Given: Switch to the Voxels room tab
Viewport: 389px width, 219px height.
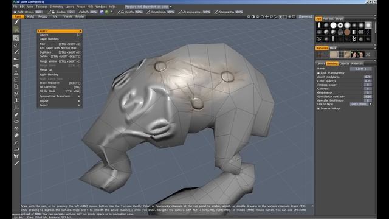Looking at the screenshot, I should [x=67, y=16].
